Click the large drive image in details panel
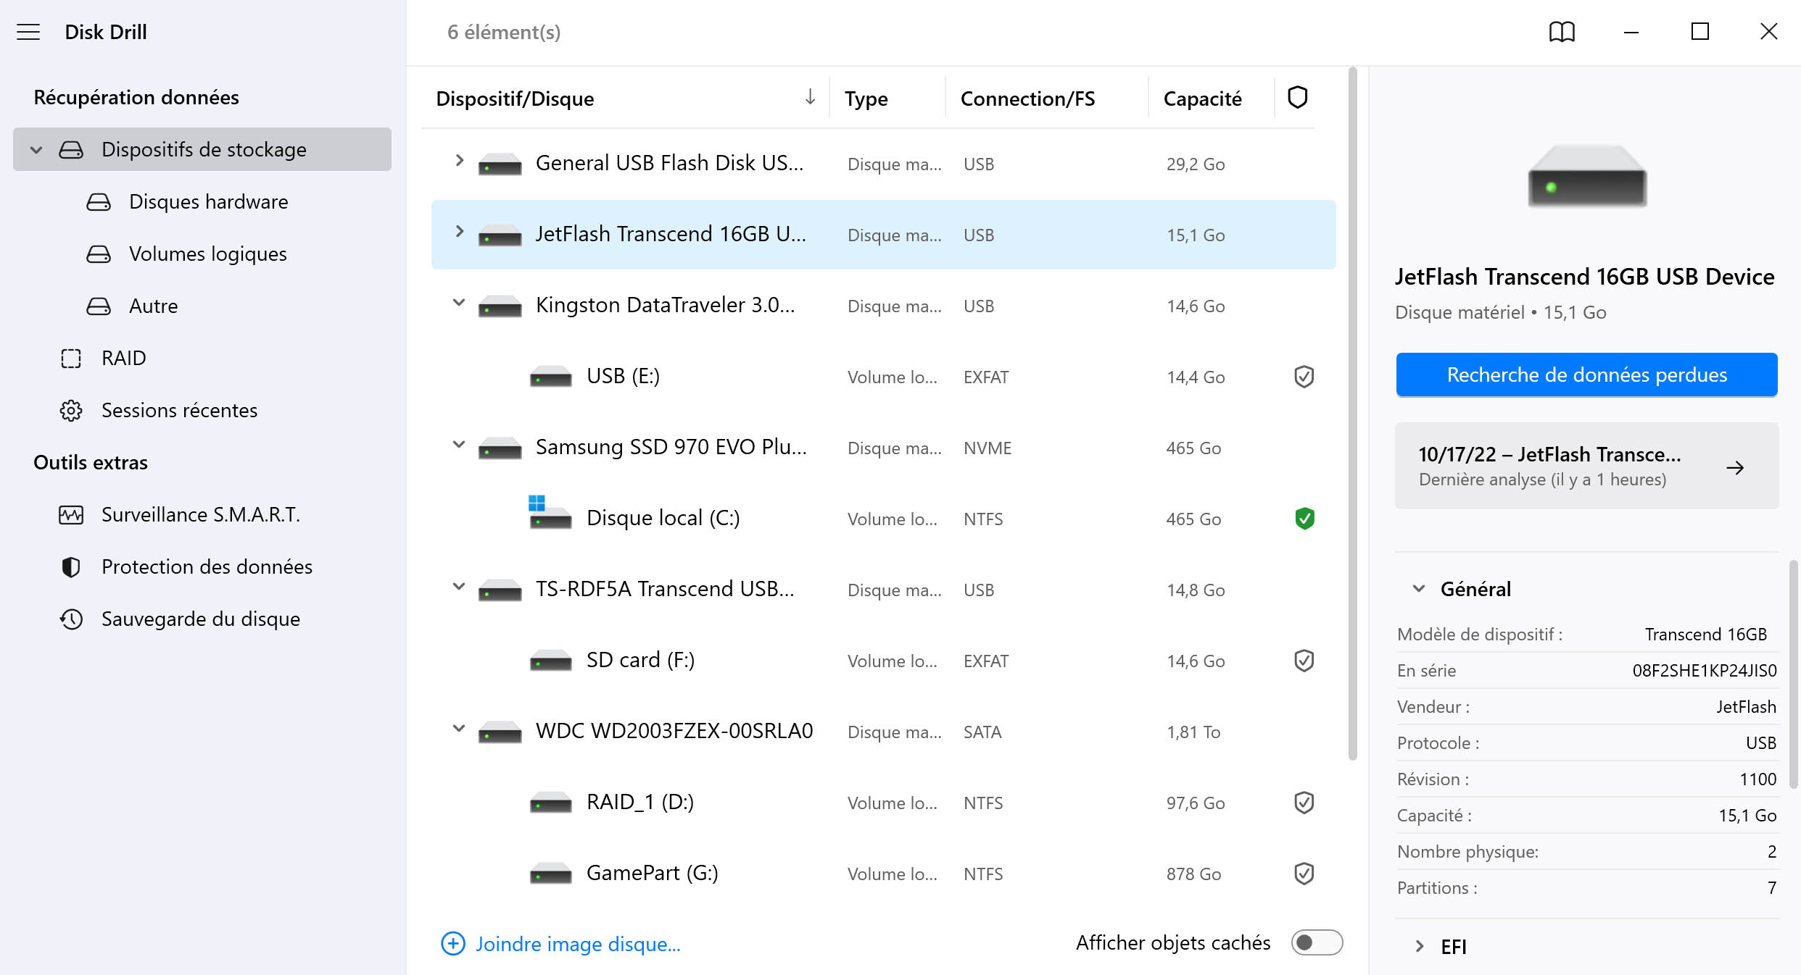 point(1586,176)
